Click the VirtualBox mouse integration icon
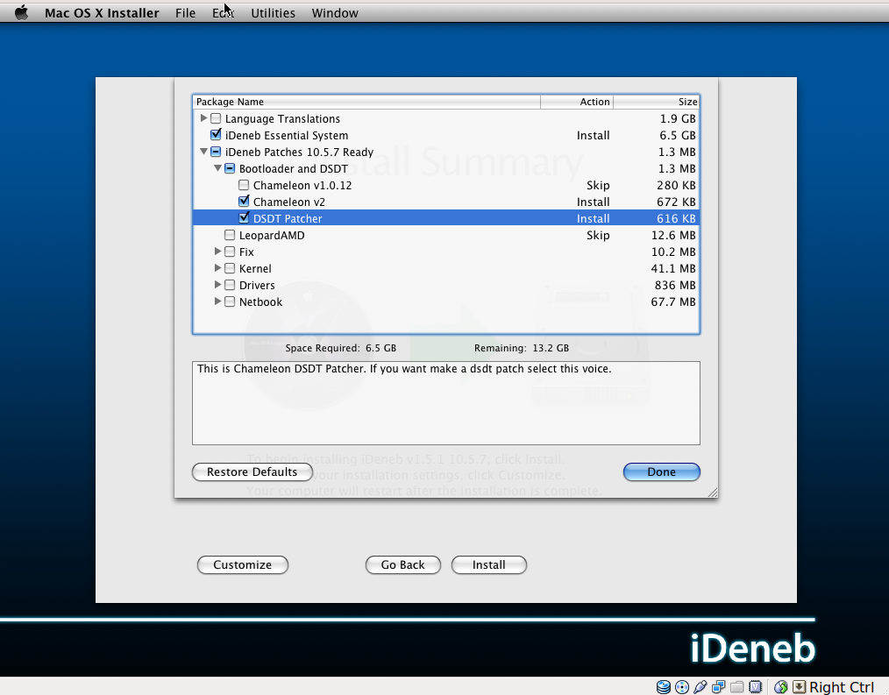889x695 pixels. tap(780, 687)
